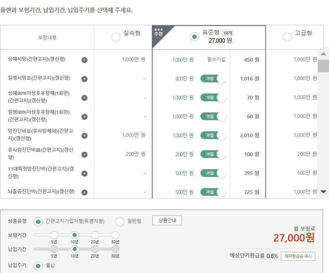329x273 pixels.
Task: Click the 725 원 뇌졸중 premium
Action: coord(252,192)
